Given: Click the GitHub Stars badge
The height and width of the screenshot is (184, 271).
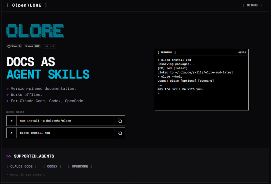Looking at the screenshot, I should [x=14, y=46].
